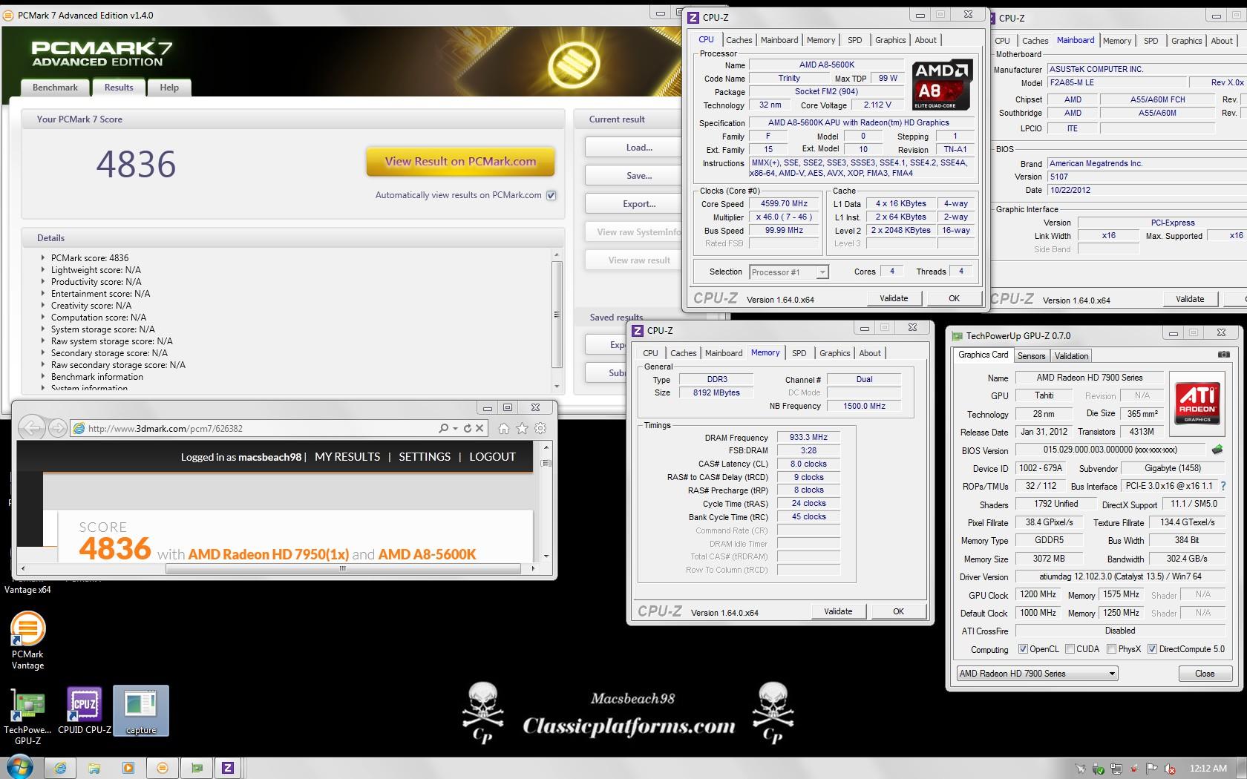Open the Validation tab in GPU-Z

[1071, 356]
